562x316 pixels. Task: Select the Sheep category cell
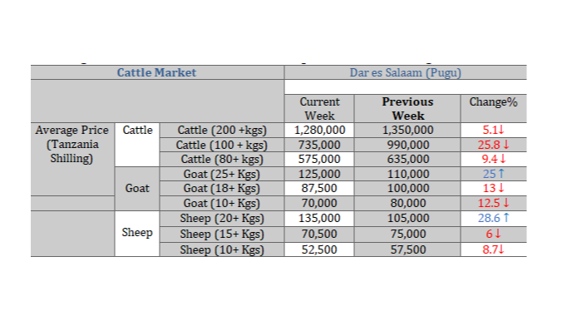click(137, 234)
